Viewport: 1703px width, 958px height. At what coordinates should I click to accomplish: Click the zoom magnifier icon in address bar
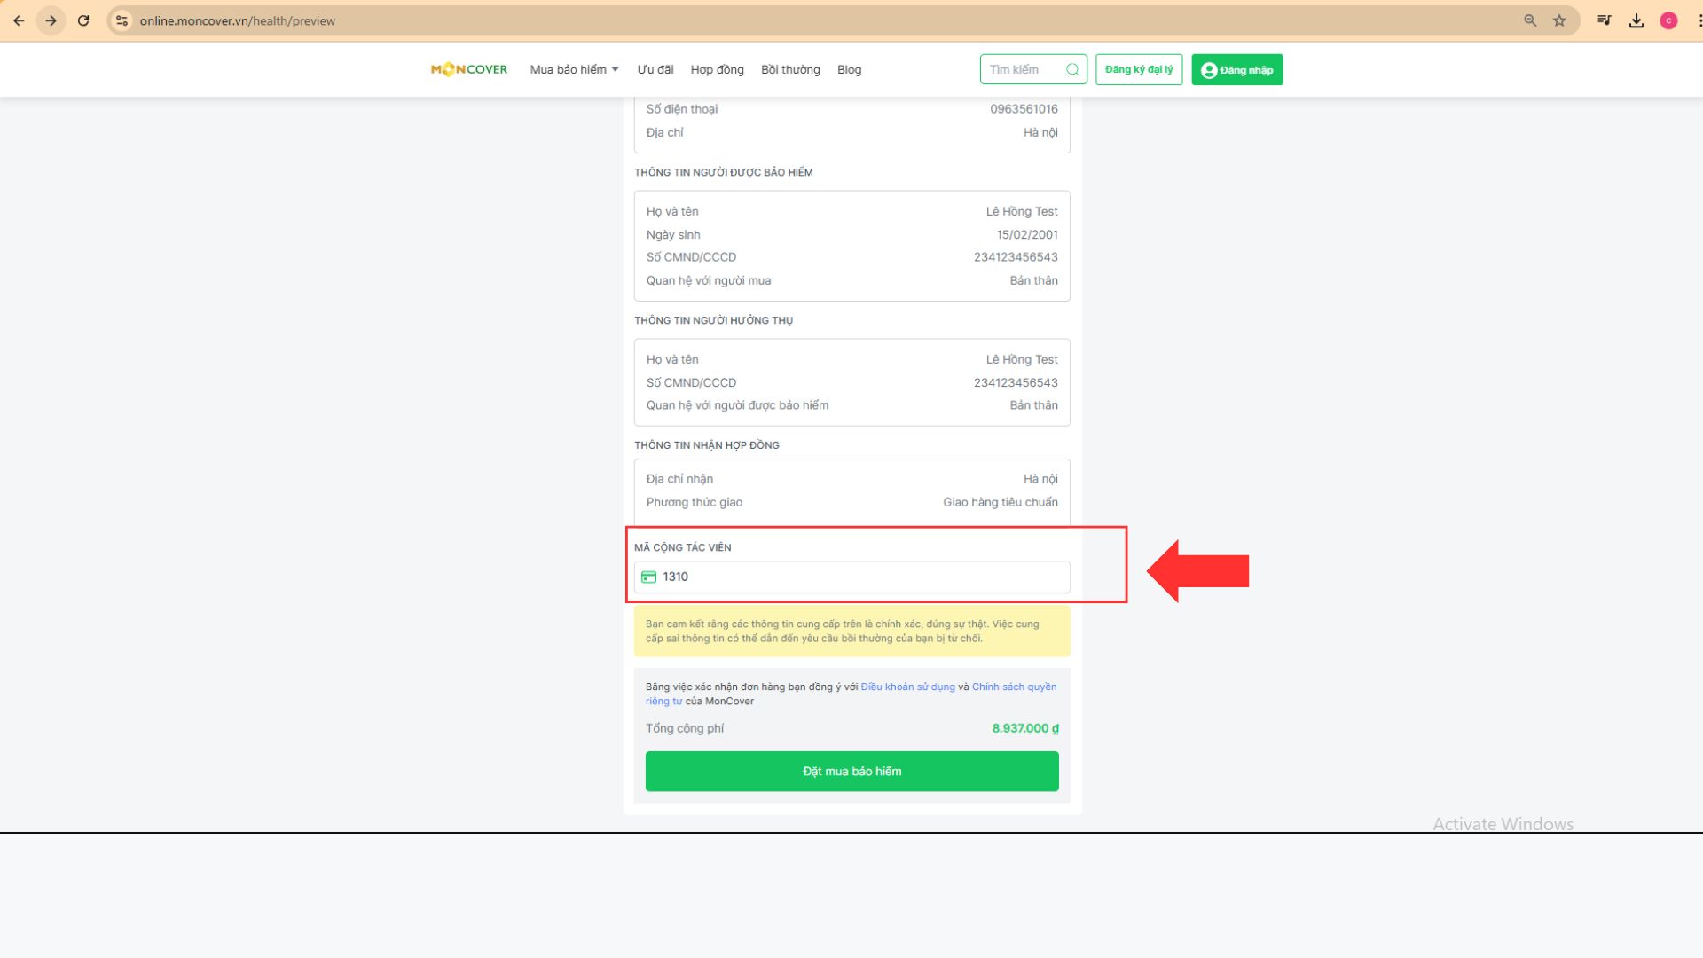(x=1530, y=20)
